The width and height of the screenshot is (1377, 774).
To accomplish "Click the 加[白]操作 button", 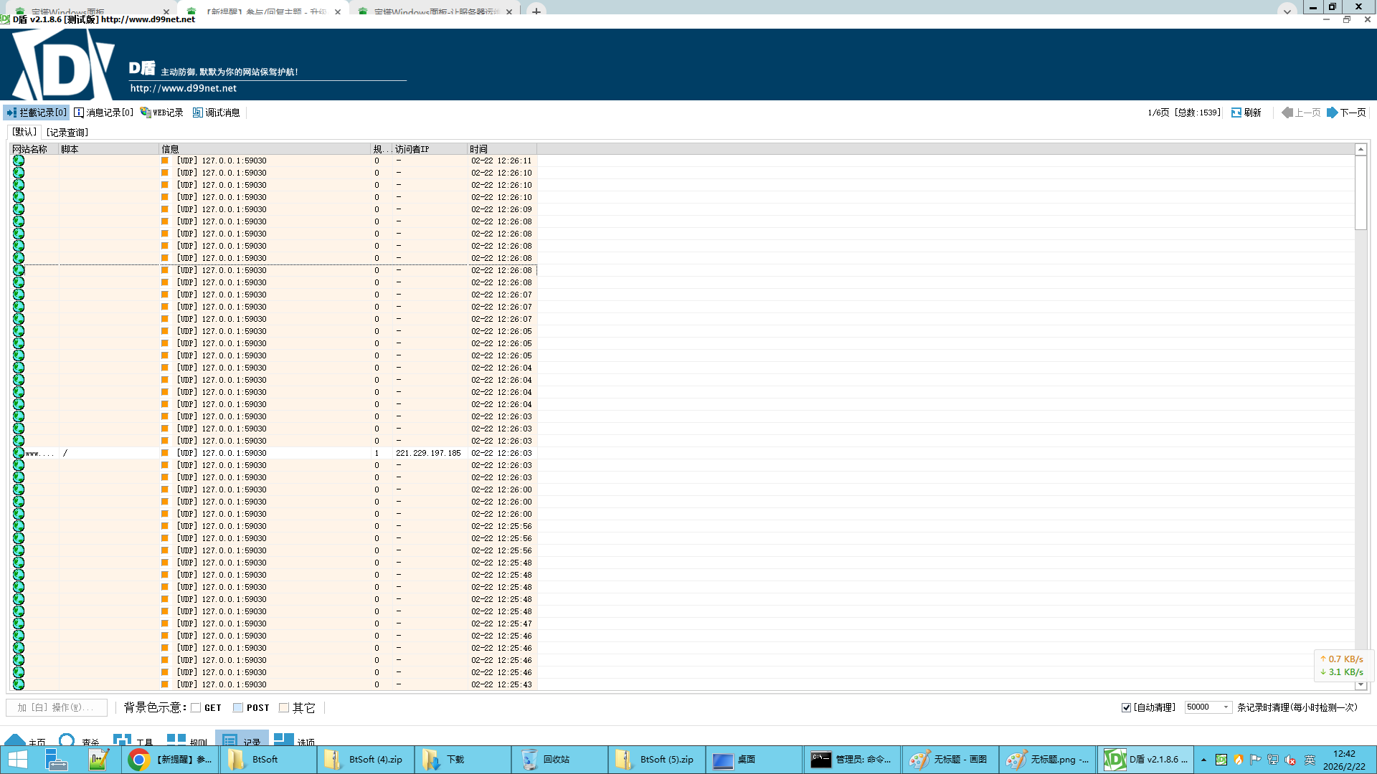I will point(56,707).
